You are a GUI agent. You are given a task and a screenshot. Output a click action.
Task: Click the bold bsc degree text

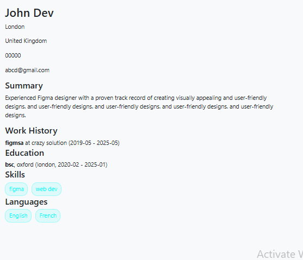tap(9, 164)
